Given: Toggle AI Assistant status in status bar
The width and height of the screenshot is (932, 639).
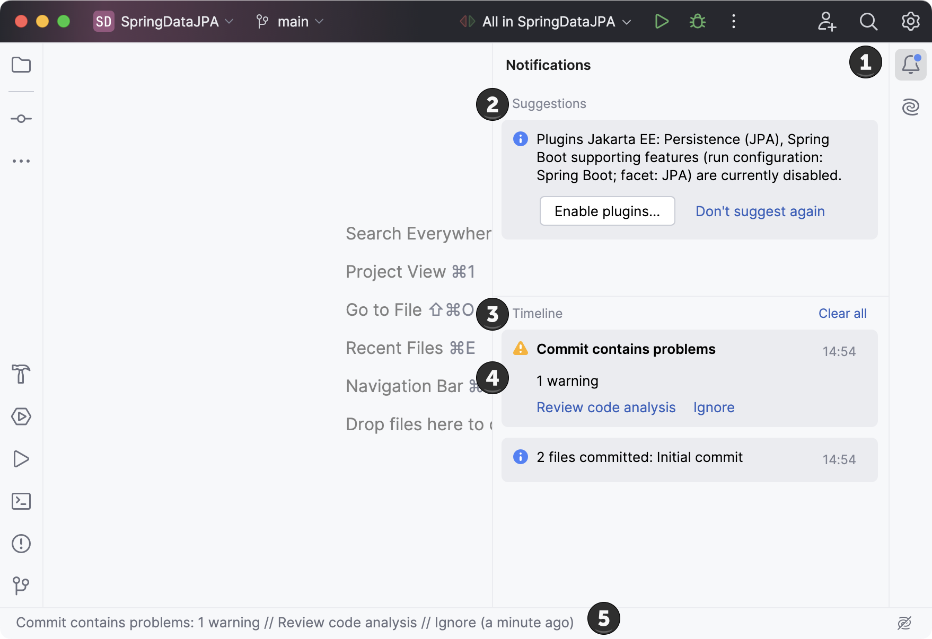Looking at the screenshot, I should click(905, 623).
